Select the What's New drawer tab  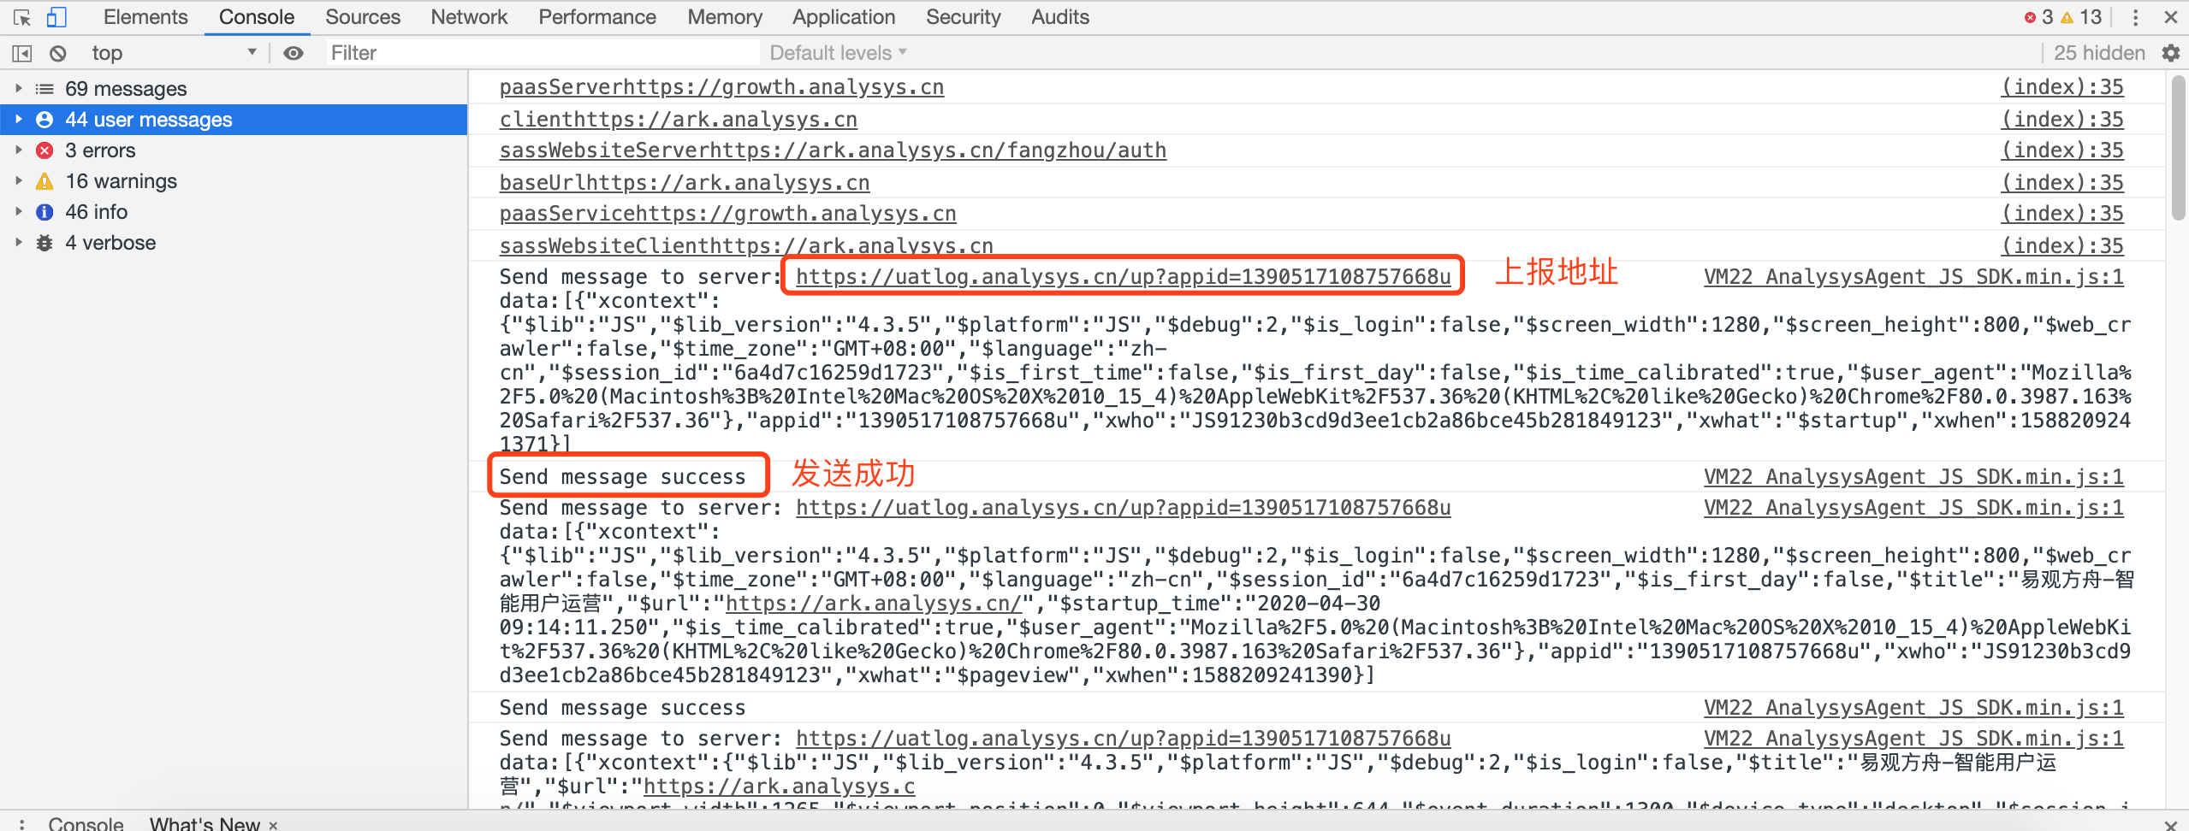click(x=205, y=823)
